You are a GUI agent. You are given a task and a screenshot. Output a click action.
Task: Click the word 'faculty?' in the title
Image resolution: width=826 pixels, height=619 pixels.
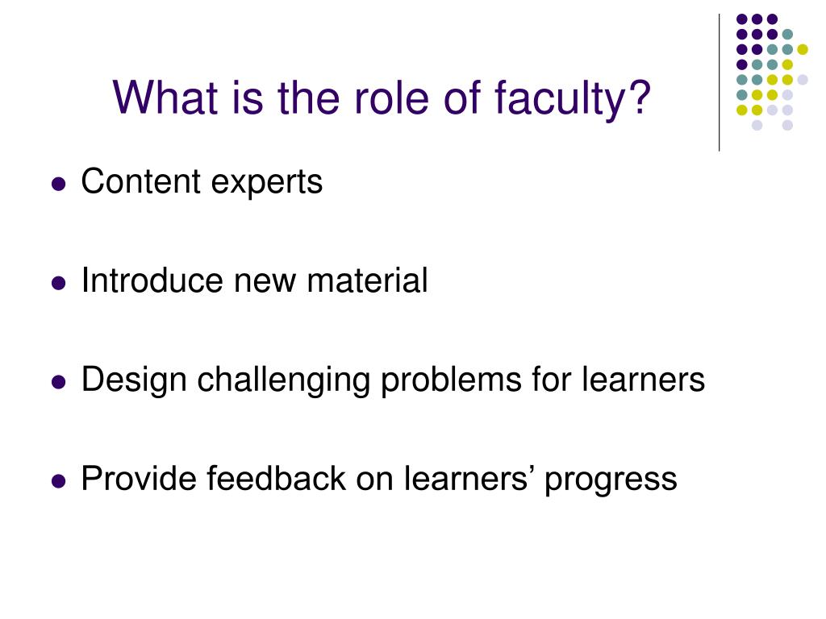coord(573,98)
